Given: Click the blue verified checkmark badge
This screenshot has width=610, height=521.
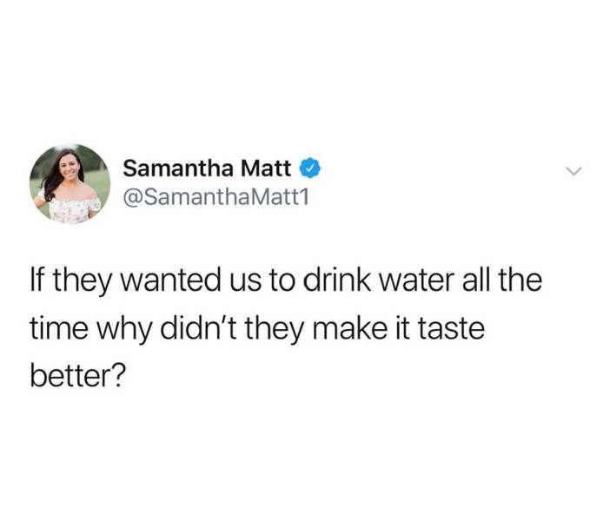Looking at the screenshot, I should 309,168.
